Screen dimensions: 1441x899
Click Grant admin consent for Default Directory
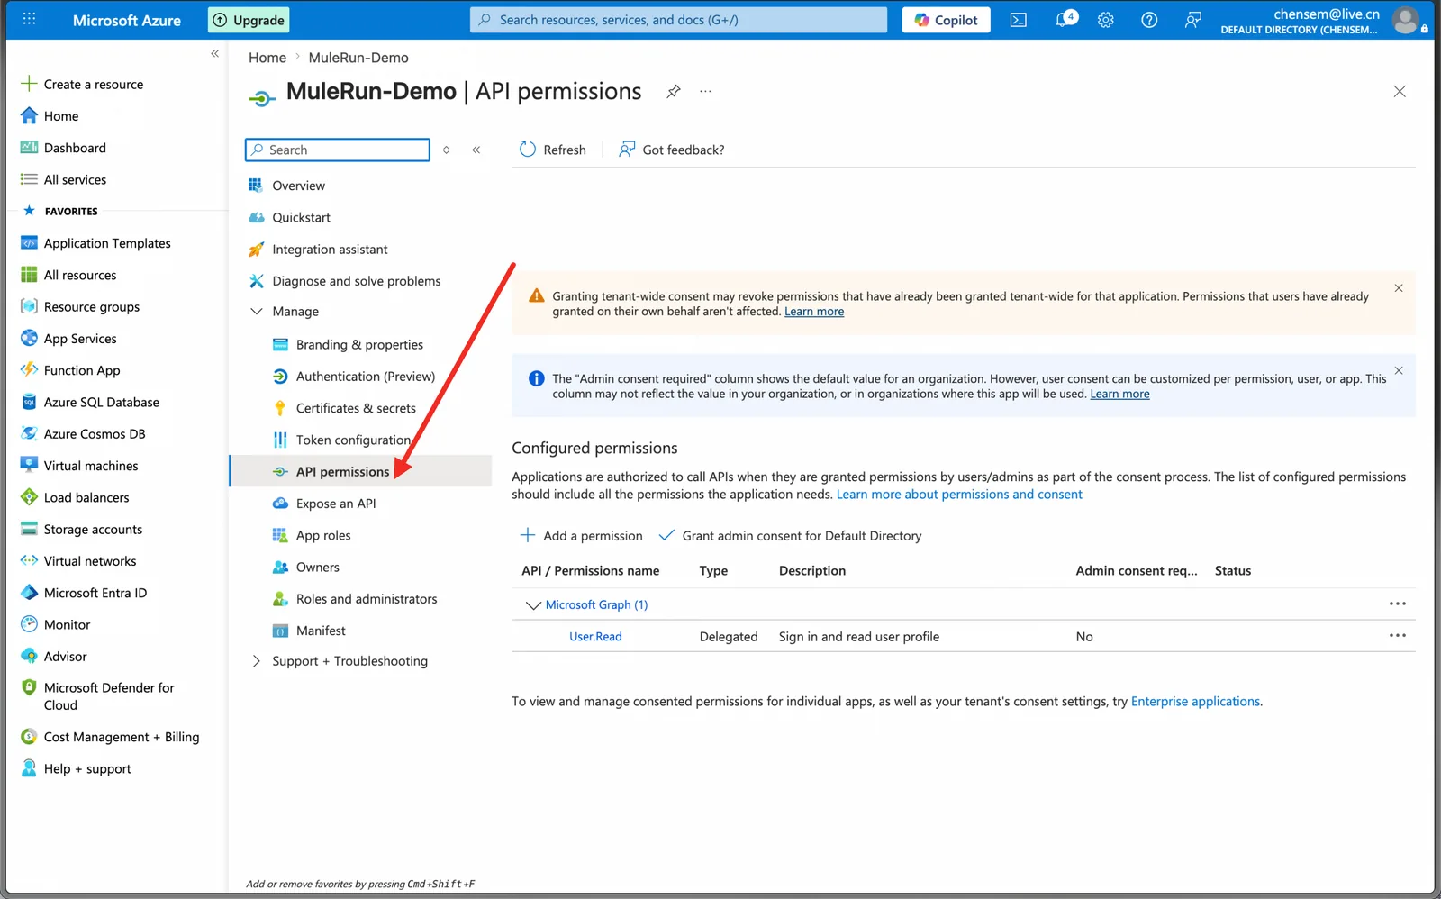pyautogui.click(x=790, y=535)
